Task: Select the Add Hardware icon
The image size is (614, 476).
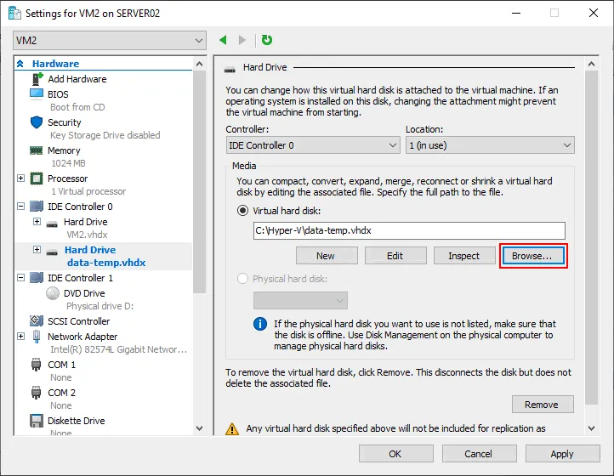Action: coord(37,79)
